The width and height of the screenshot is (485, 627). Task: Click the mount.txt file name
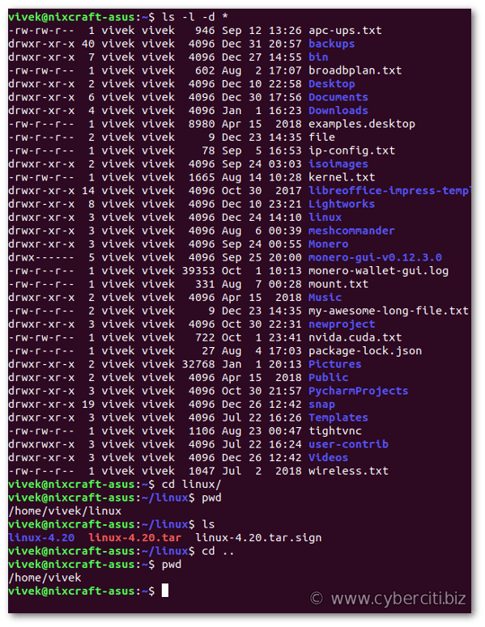(x=338, y=284)
